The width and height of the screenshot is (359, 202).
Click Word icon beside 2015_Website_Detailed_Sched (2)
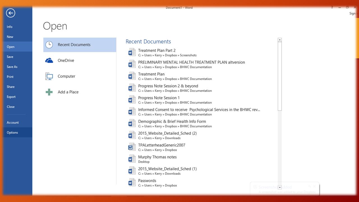tap(132, 135)
